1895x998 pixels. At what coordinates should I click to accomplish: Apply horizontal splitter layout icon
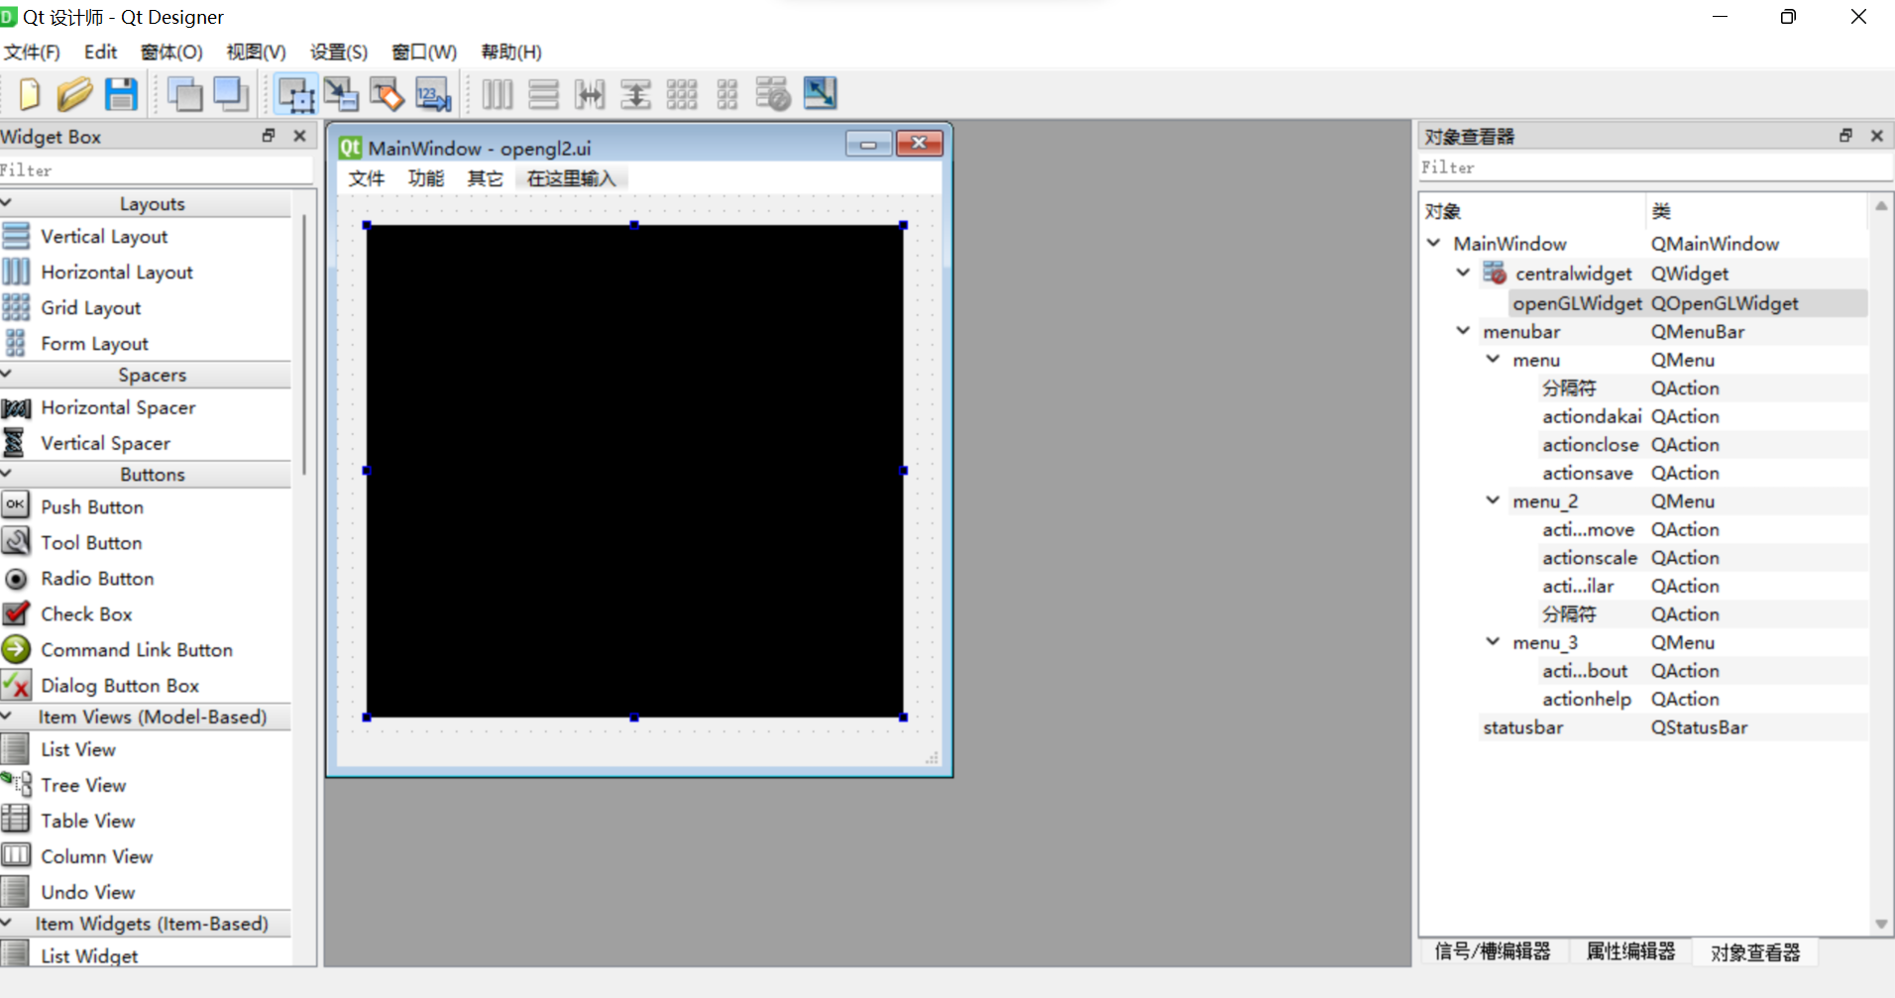tap(590, 94)
